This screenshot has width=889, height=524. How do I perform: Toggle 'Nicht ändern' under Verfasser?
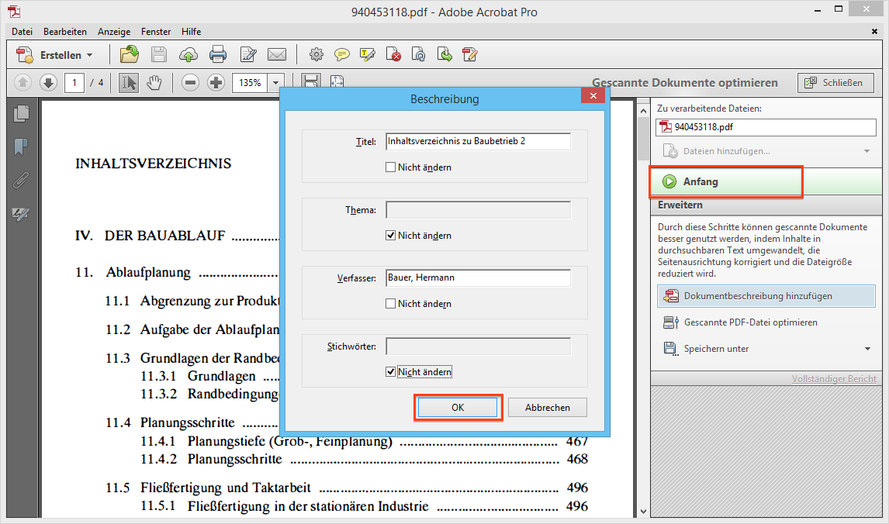click(391, 304)
